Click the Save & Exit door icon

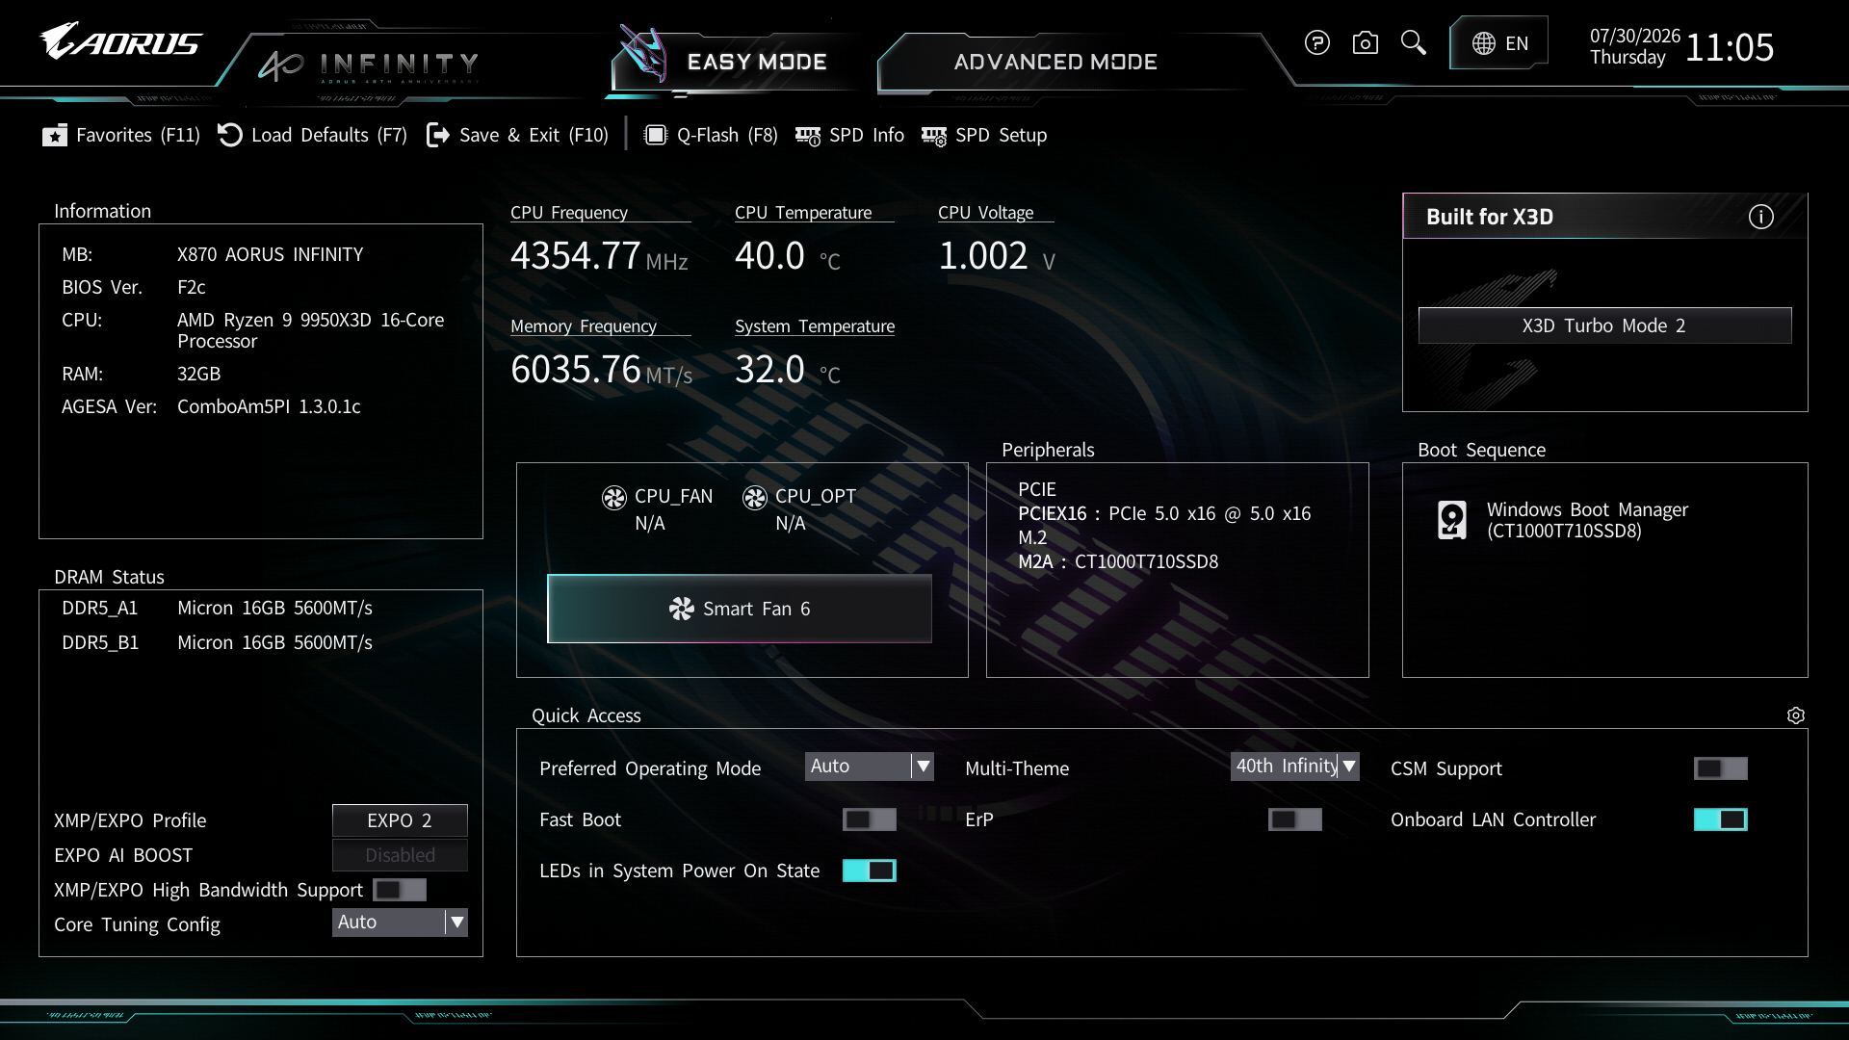click(438, 135)
